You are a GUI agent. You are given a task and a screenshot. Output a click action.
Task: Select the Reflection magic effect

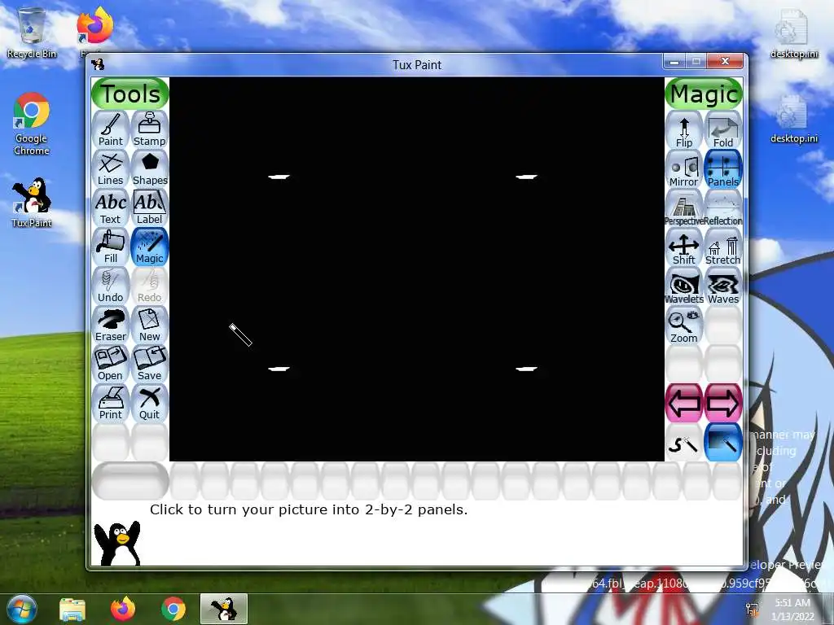(x=723, y=209)
